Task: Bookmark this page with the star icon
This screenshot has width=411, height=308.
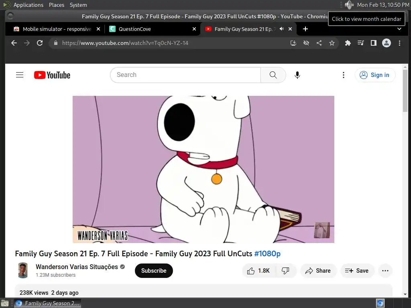Action: tap(332, 43)
